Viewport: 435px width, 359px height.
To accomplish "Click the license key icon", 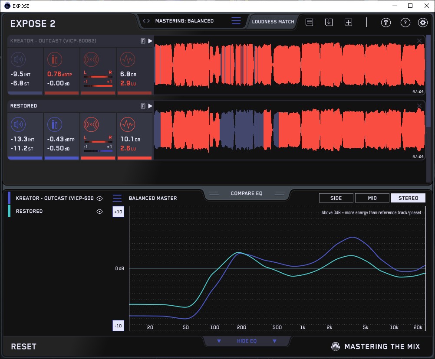I will pos(386,23).
